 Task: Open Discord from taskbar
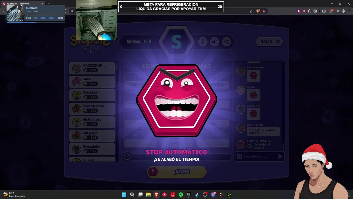tap(213, 195)
